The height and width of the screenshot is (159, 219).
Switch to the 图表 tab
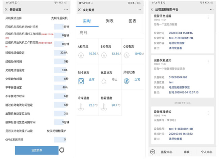click(x=133, y=21)
